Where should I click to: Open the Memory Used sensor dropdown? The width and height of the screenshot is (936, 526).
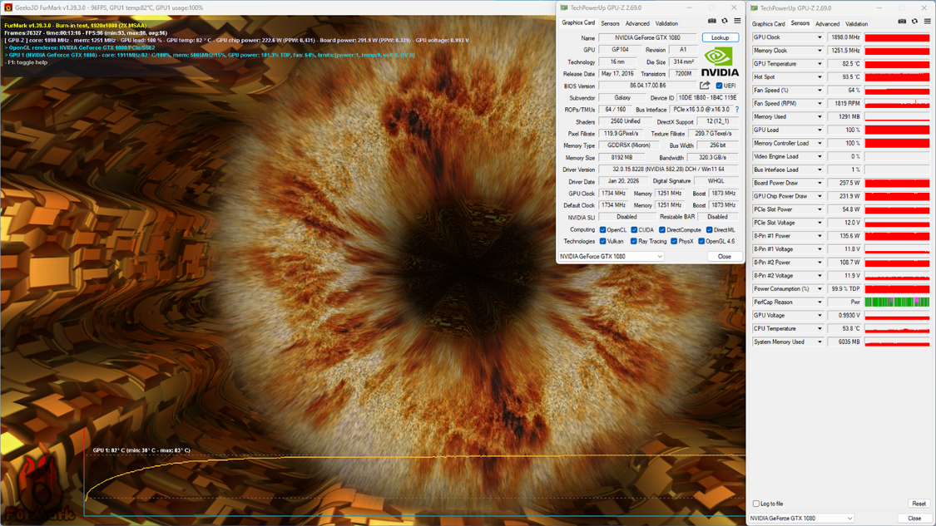(820, 117)
